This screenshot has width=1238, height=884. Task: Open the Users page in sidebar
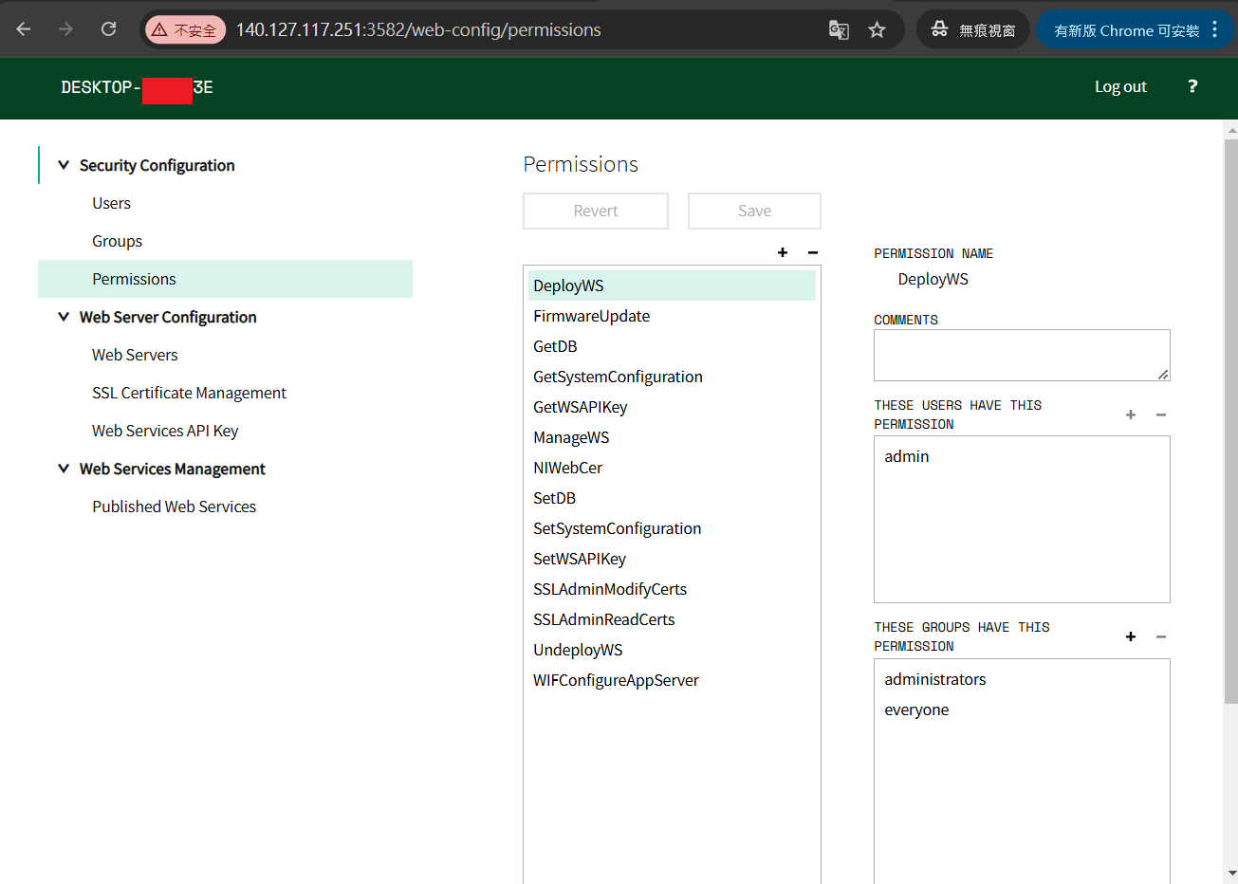tap(111, 203)
